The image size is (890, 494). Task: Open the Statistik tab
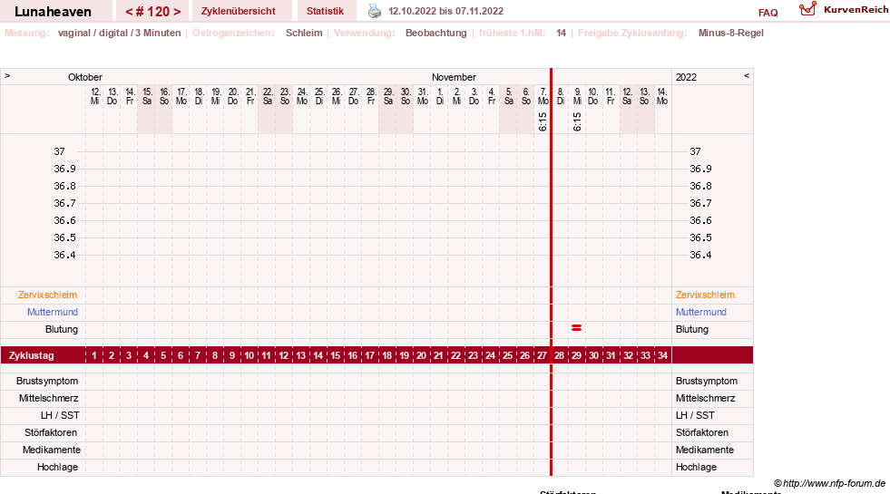pyautogui.click(x=325, y=11)
